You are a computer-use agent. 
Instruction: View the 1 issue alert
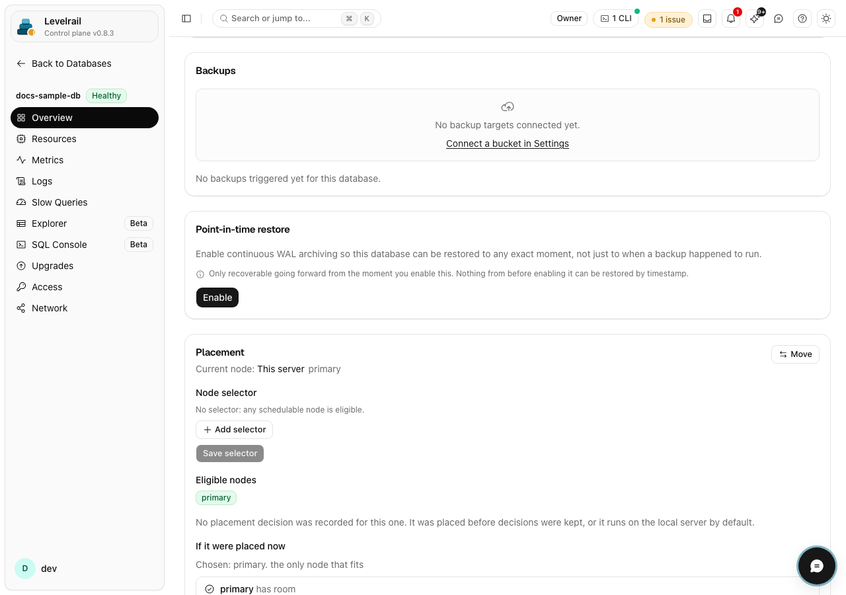click(668, 19)
